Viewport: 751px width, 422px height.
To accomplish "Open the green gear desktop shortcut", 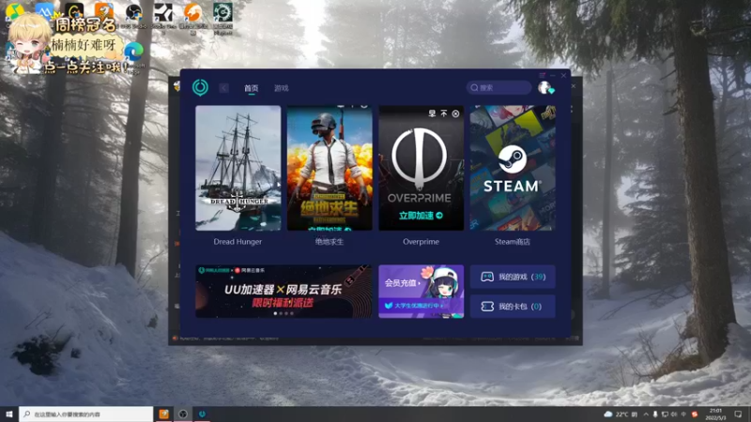I will point(222,13).
